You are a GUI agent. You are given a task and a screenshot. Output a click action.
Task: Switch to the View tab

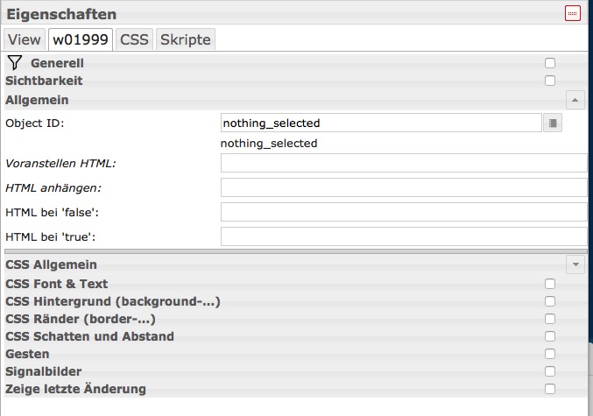[x=25, y=39]
